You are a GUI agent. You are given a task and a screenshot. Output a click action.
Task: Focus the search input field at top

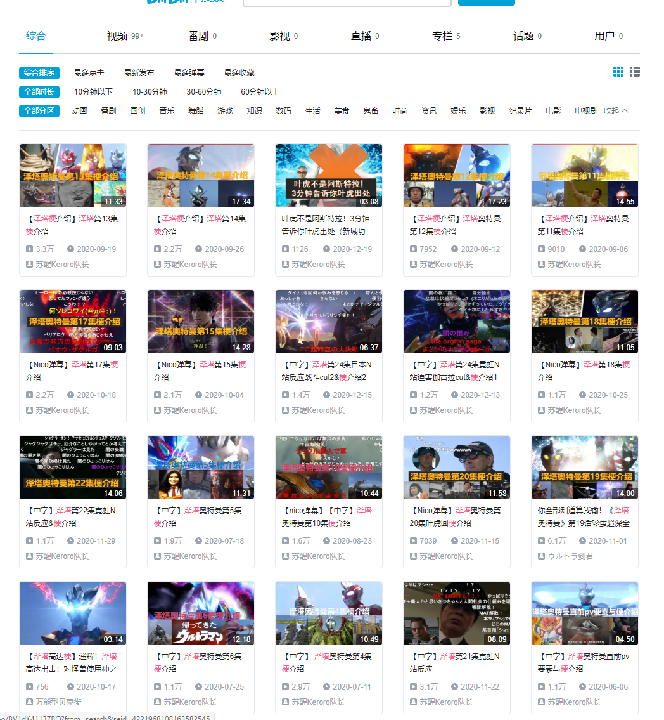click(x=347, y=3)
